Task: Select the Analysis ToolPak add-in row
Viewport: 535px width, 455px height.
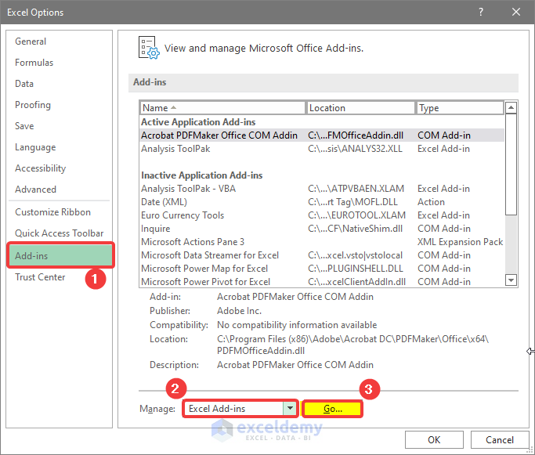Action: click(322, 149)
